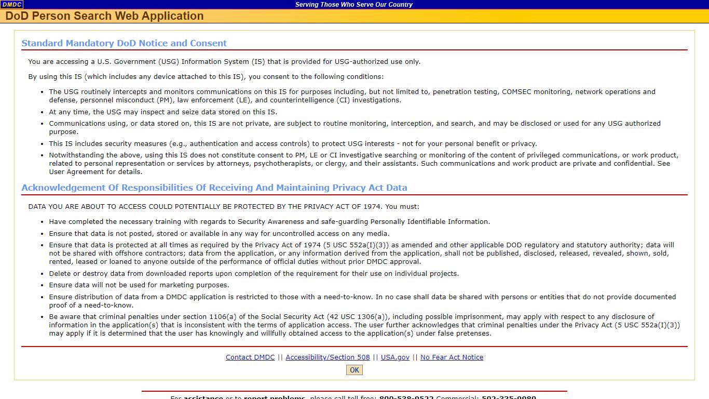Image resolution: width=709 pixels, height=399 pixels.
Task: Click the bullet 'Ensure that data is protected at all times'
Action: 361,254
